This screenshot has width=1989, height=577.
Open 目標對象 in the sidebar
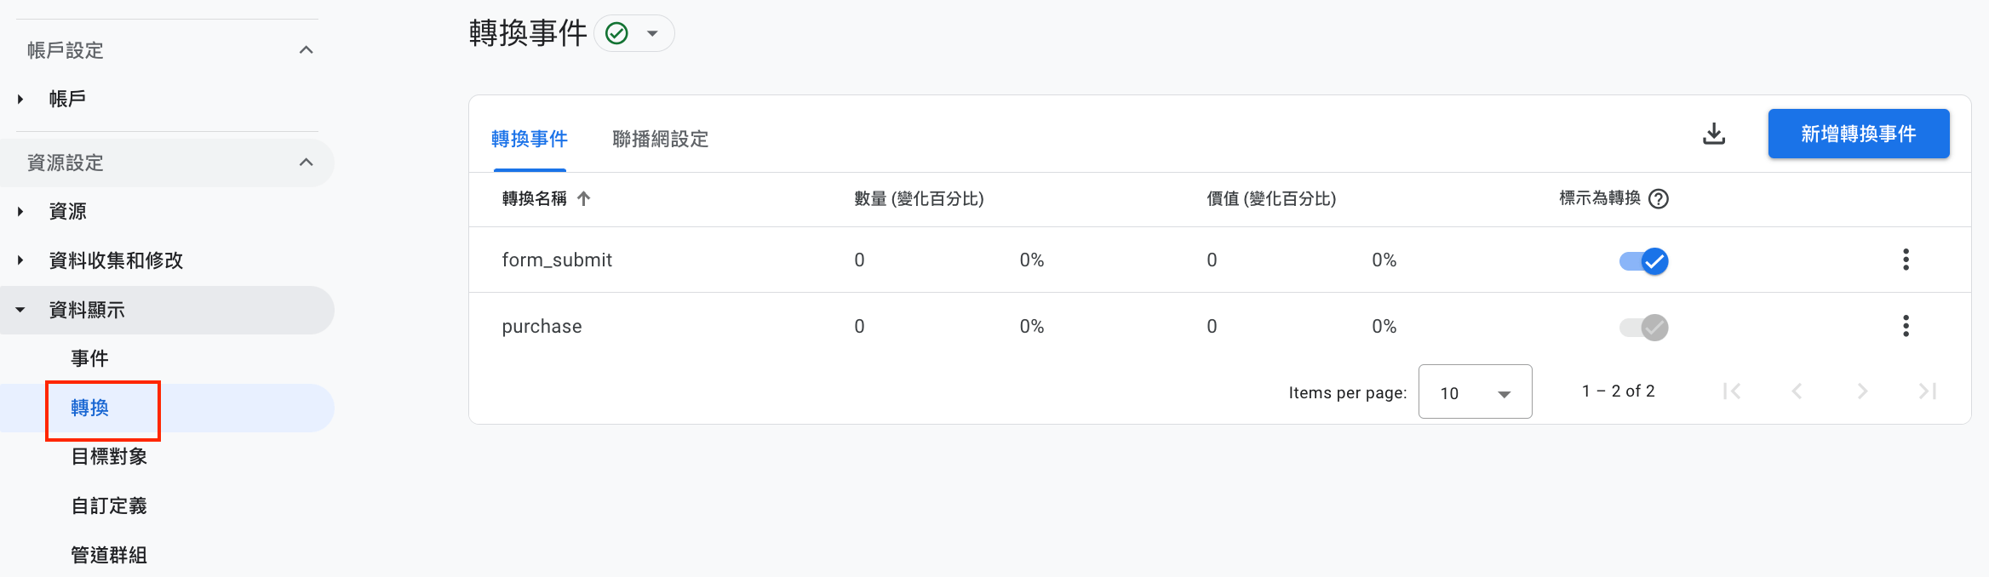pyautogui.click(x=109, y=457)
